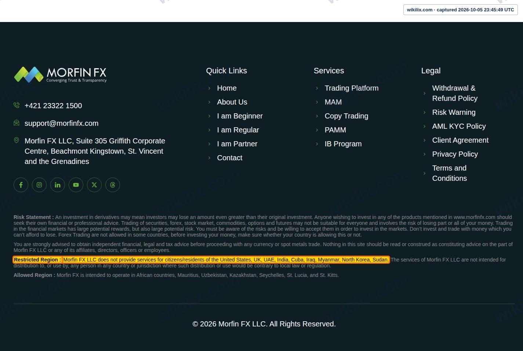Select the I am Partner link
This screenshot has width=523, height=351.
pyautogui.click(x=237, y=144)
